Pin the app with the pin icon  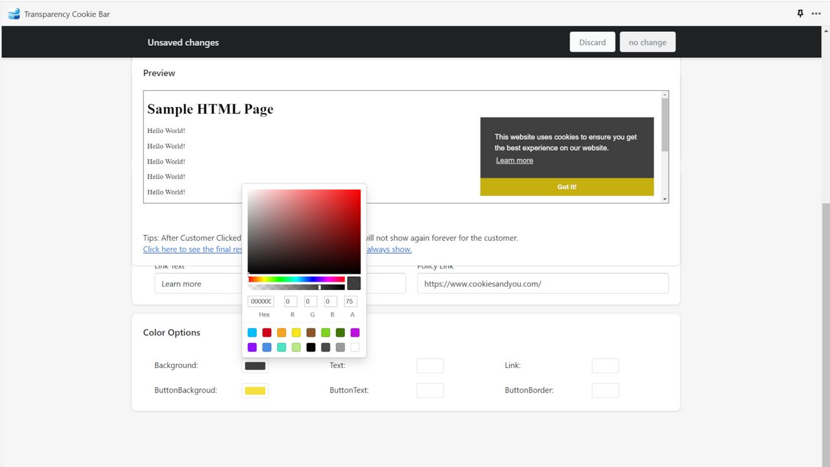tap(800, 14)
